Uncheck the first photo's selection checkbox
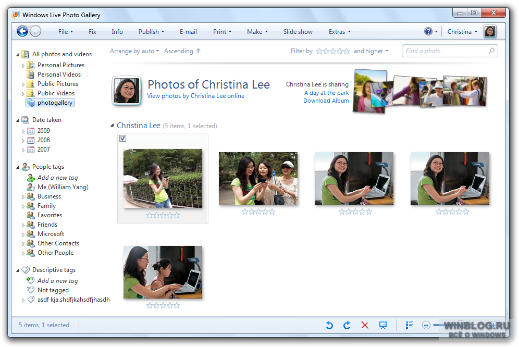This screenshot has height=347, width=519. 122,138
